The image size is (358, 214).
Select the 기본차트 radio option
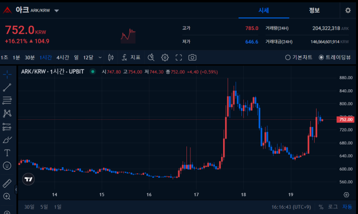click(299, 57)
